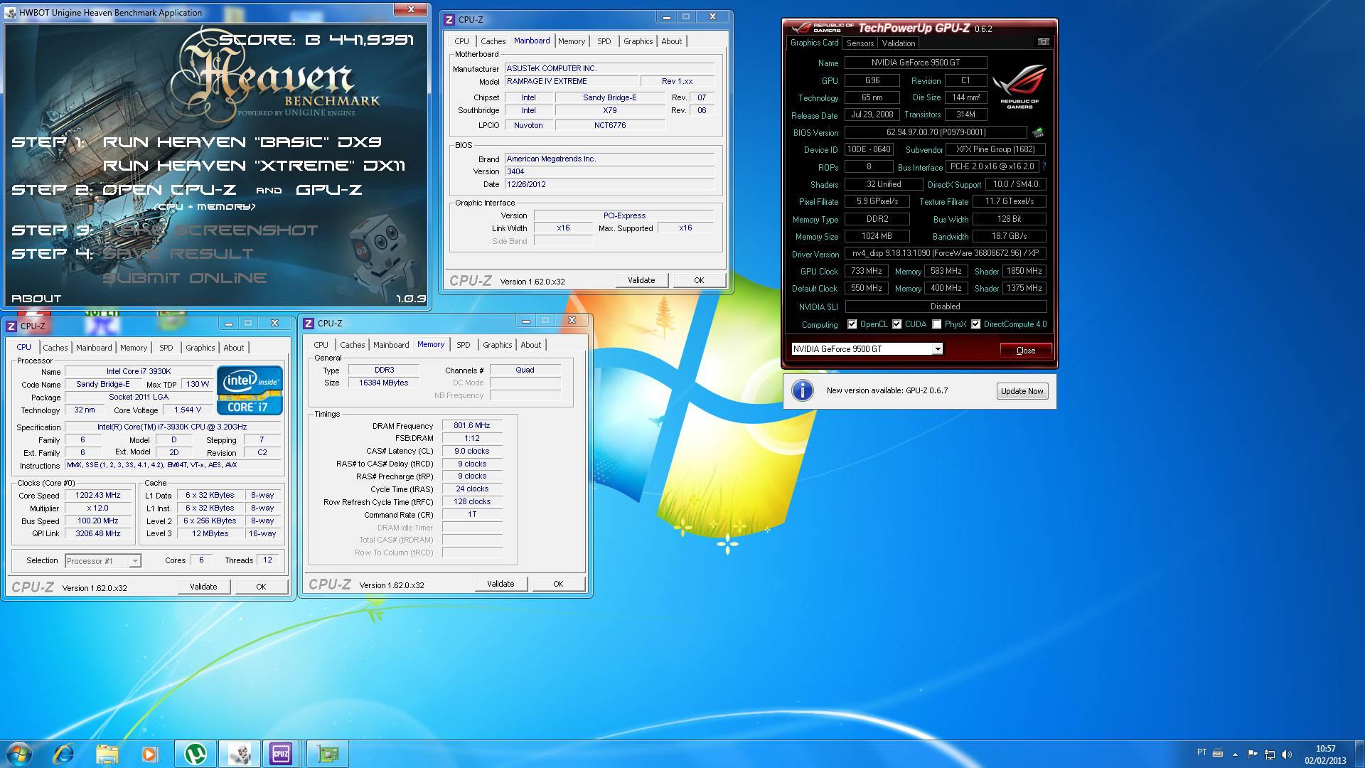This screenshot has height=768, width=1365.
Task: Open Mainboard tab in the Memory CPU-Z window
Action: (391, 345)
